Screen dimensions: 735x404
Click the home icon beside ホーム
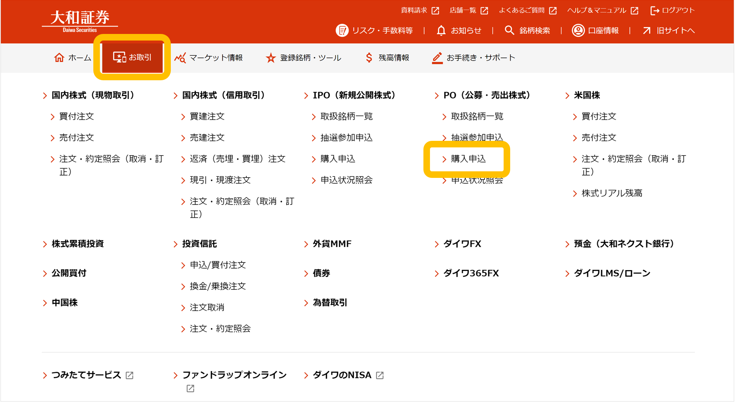coord(59,57)
